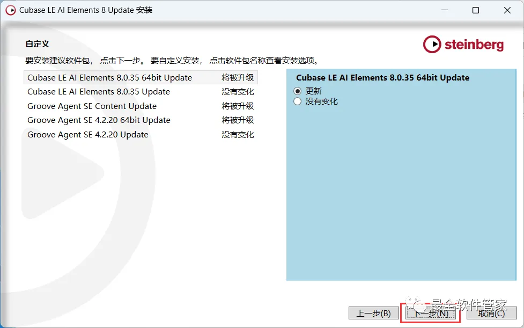Click the 下一步(N) button

pyautogui.click(x=431, y=314)
